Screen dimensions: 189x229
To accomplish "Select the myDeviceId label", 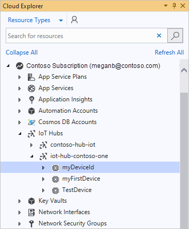I will click(78, 167).
